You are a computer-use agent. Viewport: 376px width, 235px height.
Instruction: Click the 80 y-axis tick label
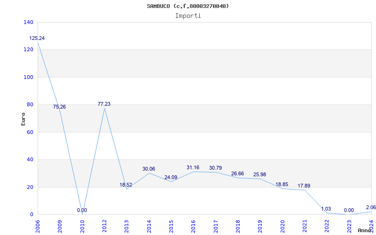tap(30, 104)
